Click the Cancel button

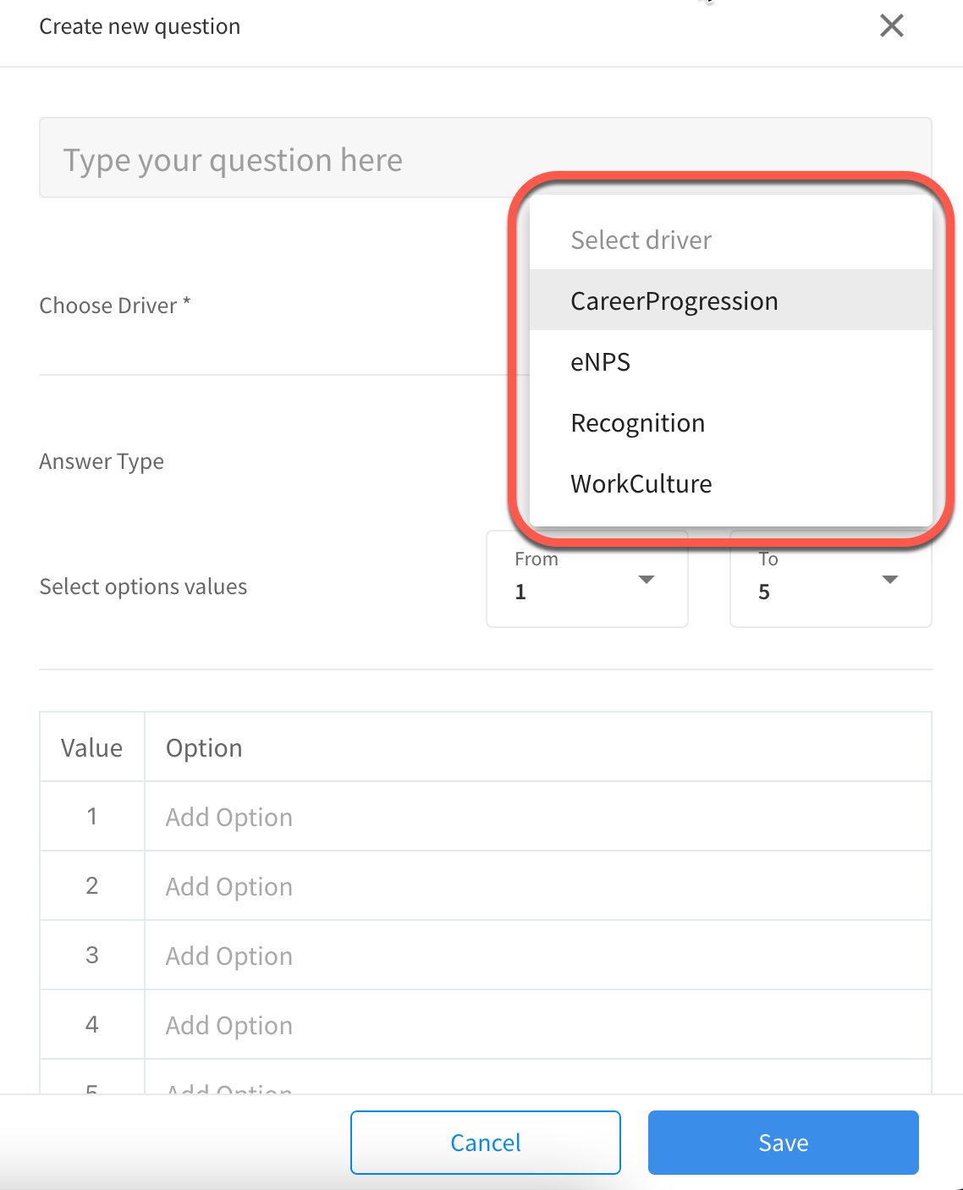pos(486,1143)
